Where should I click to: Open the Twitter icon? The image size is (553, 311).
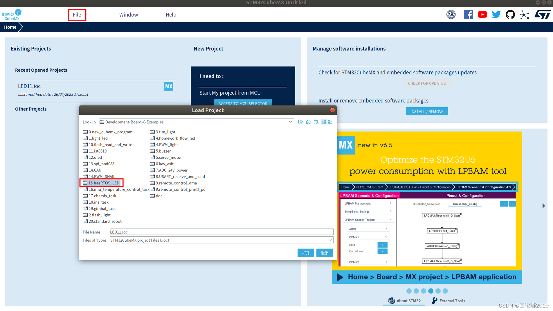(496, 14)
